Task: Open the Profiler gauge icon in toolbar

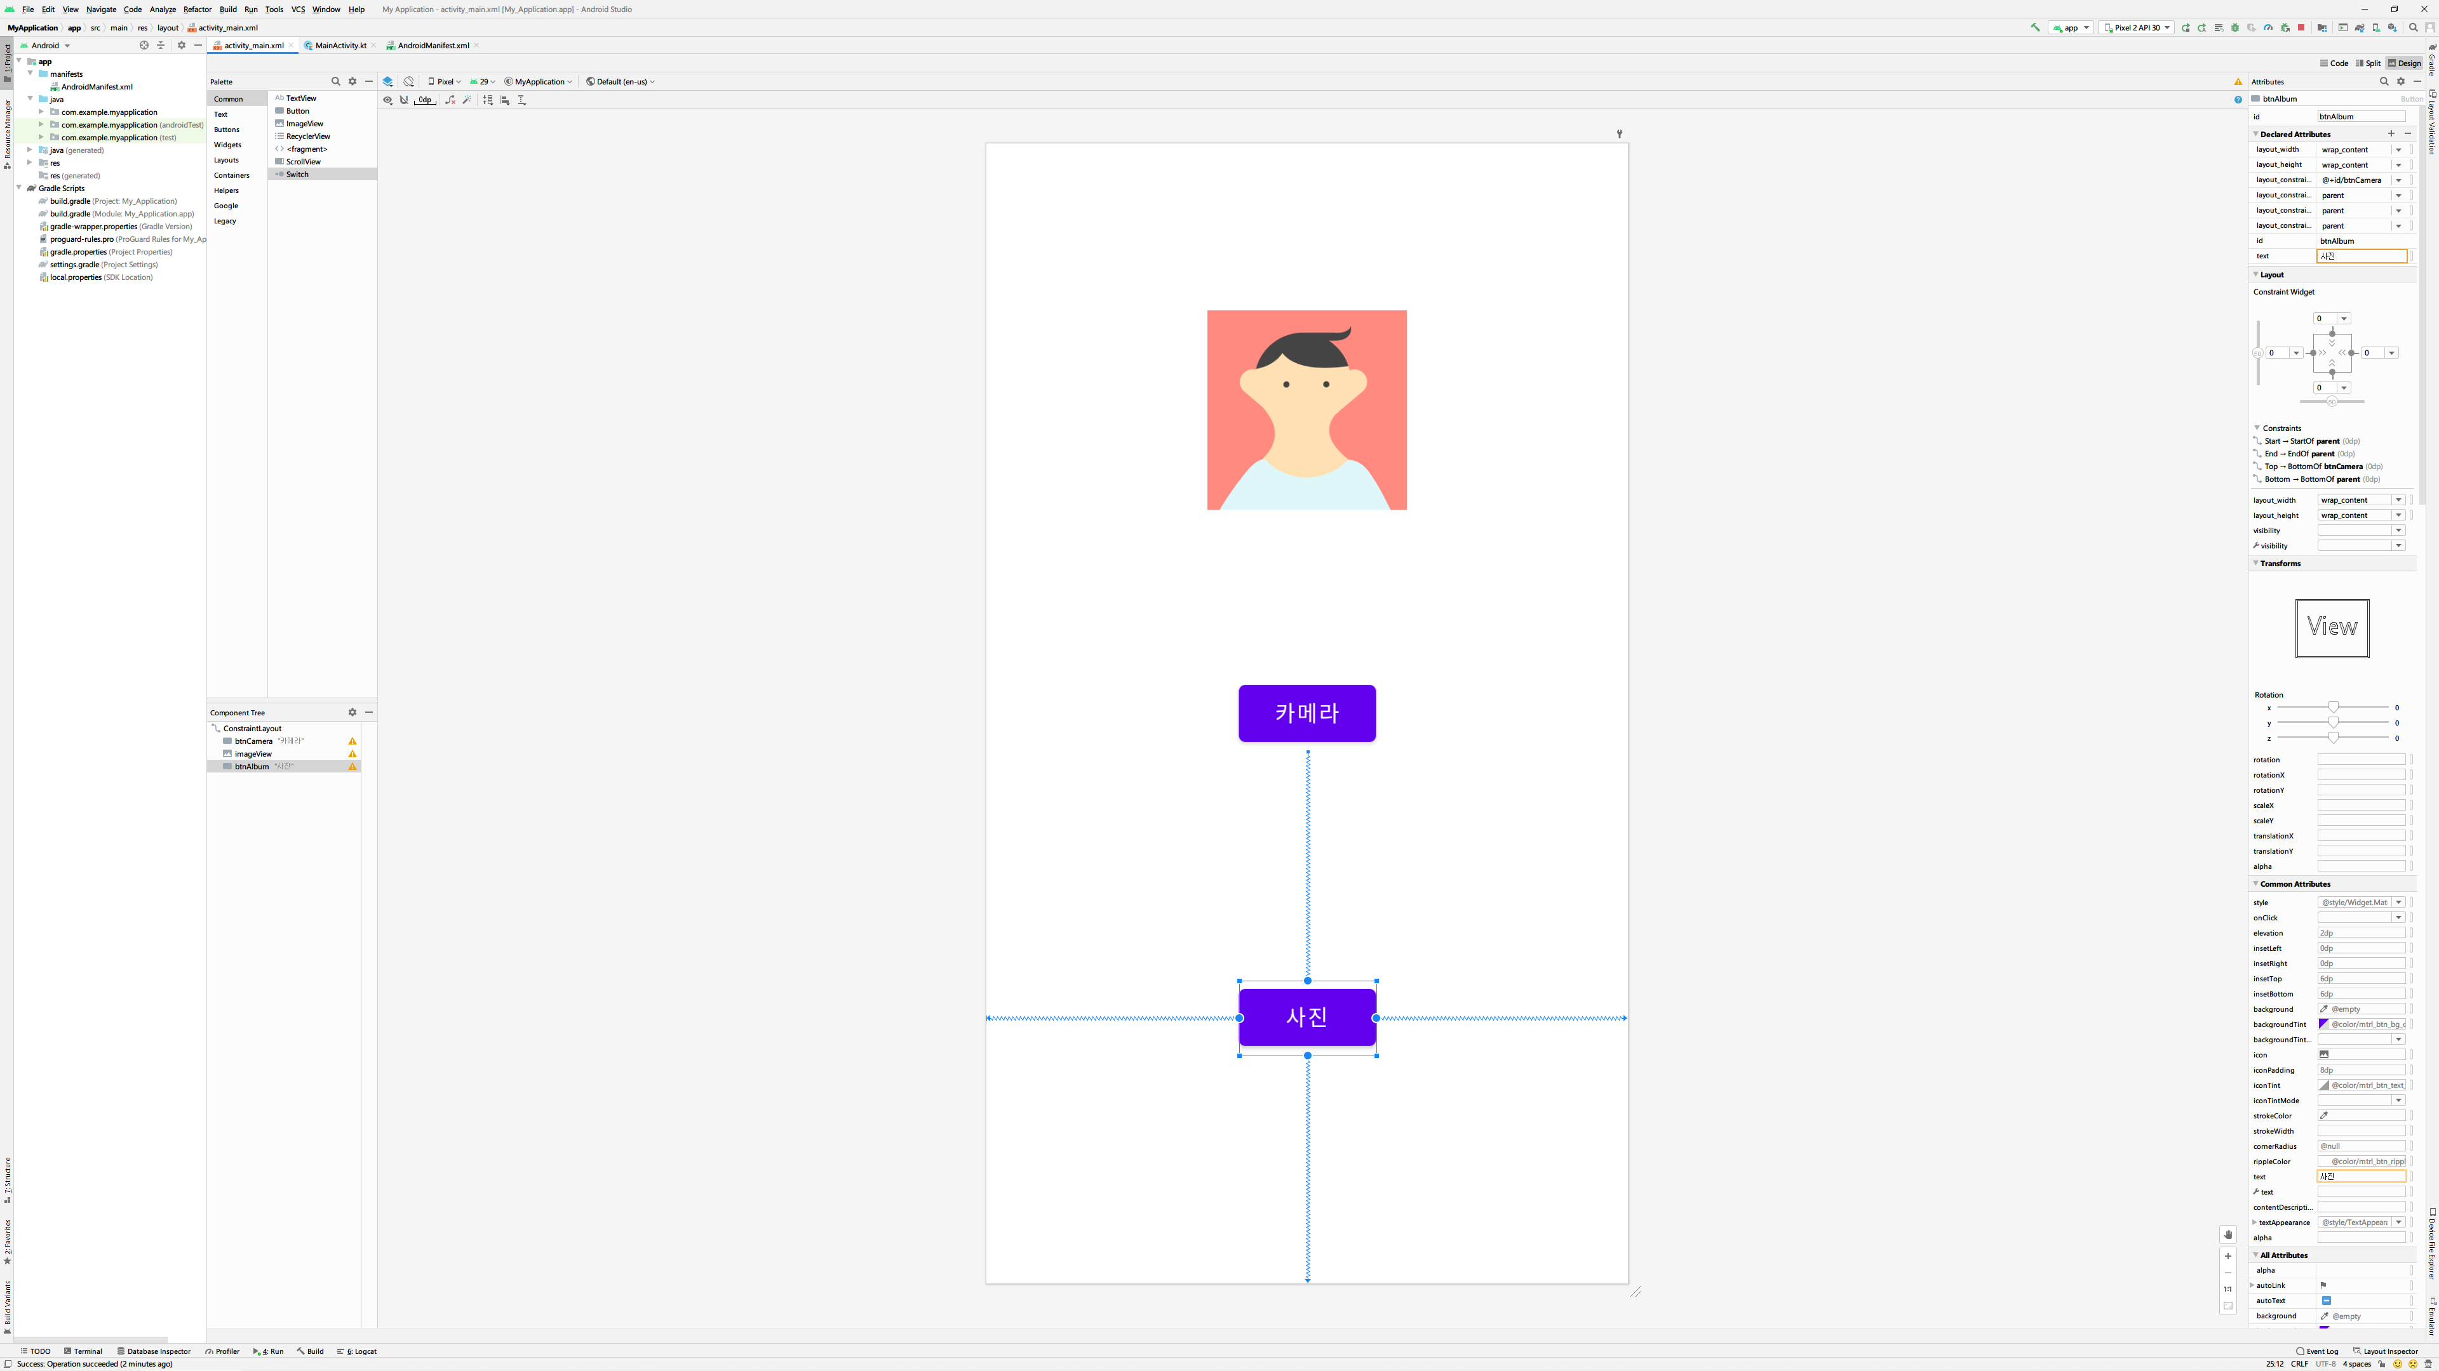Action: pyautogui.click(x=2268, y=27)
